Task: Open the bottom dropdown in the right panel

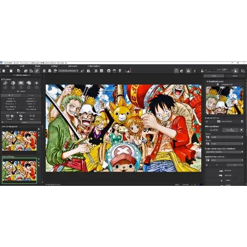Action: [227, 160]
